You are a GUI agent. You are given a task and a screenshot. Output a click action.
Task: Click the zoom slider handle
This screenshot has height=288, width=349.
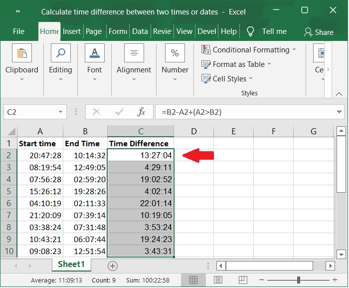tap(298, 280)
